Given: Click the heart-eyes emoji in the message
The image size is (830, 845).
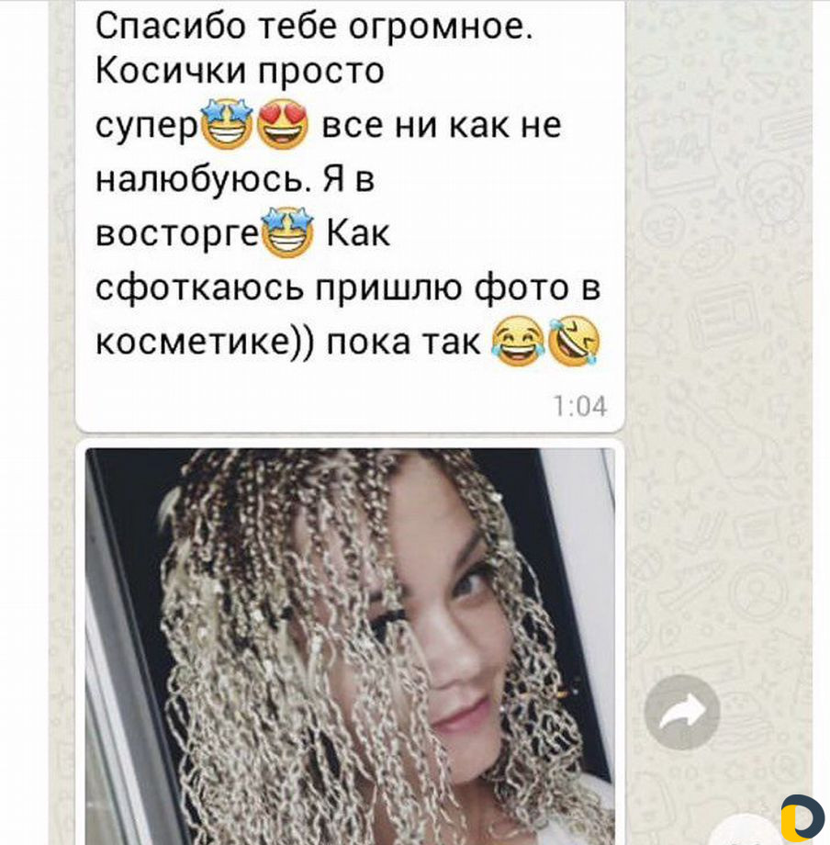Looking at the screenshot, I should [283, 125].
